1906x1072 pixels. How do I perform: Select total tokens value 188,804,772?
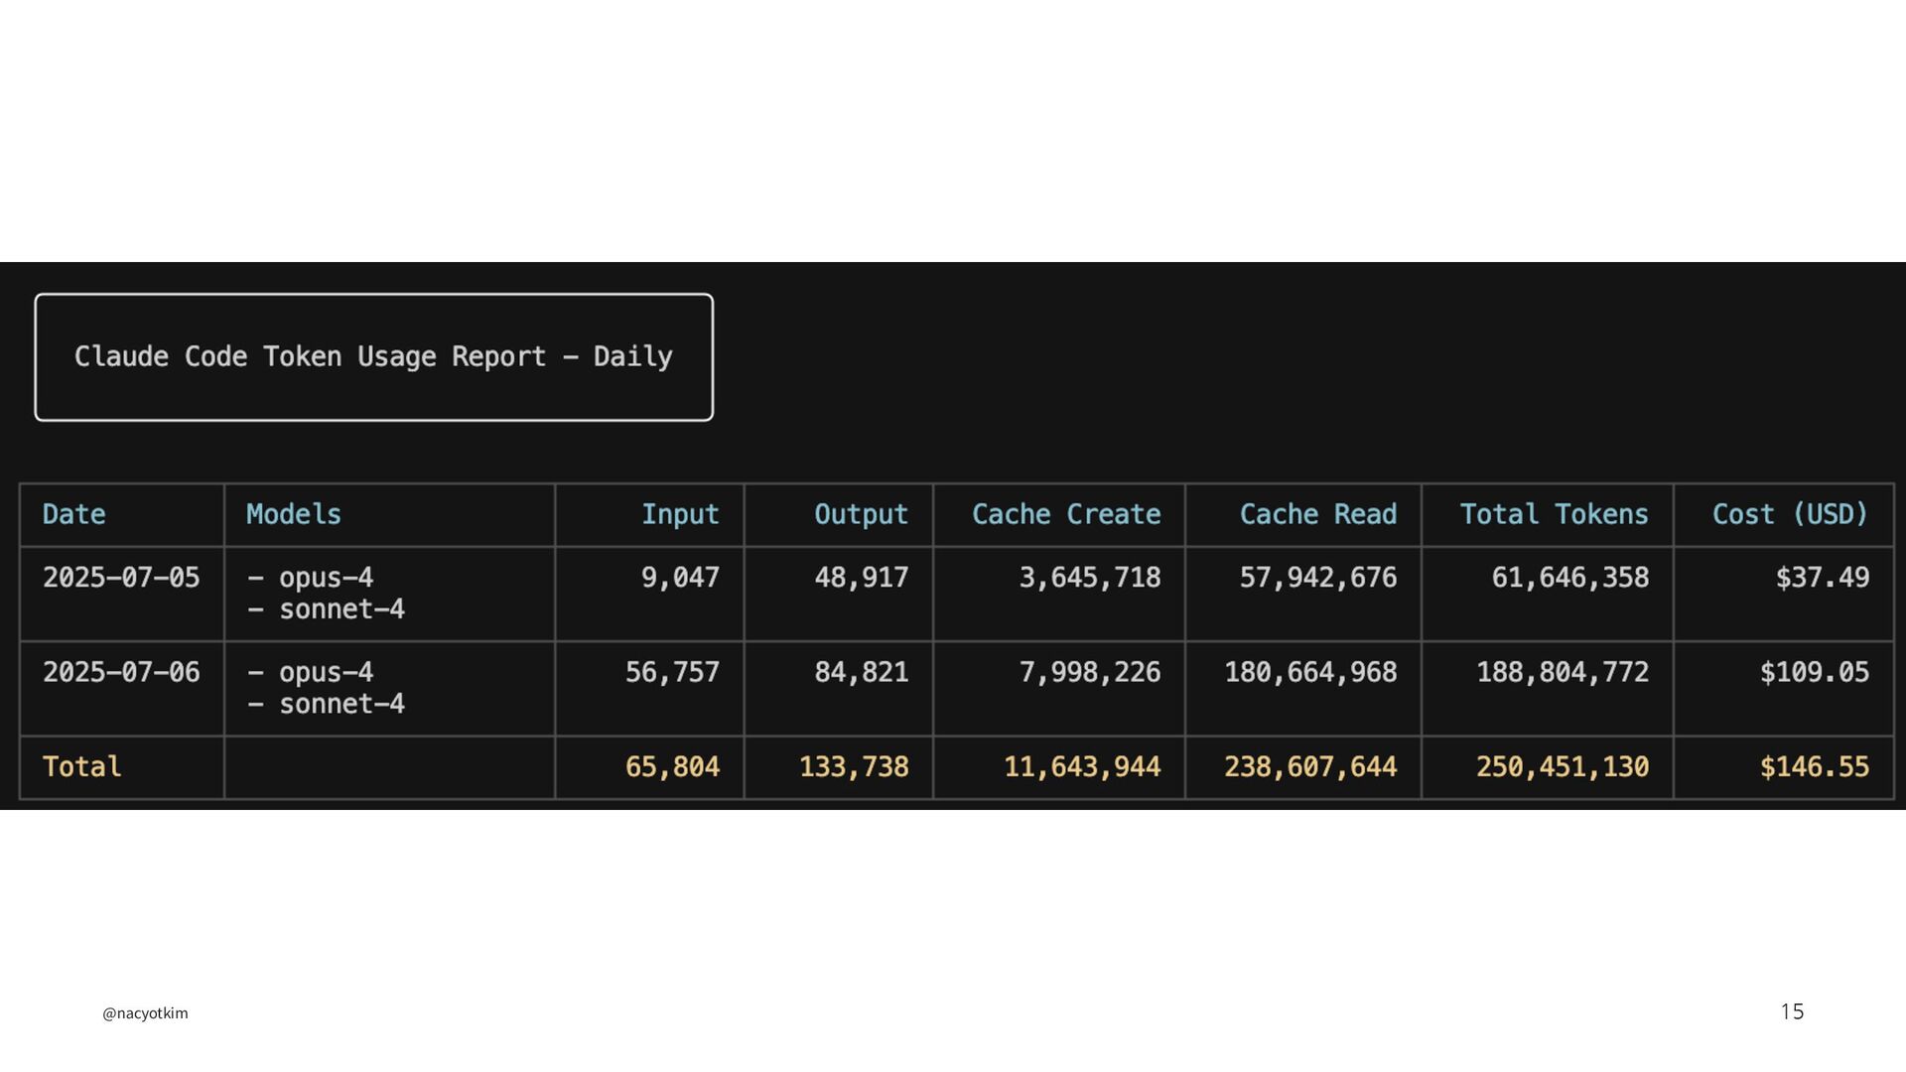click(1563, 672)
